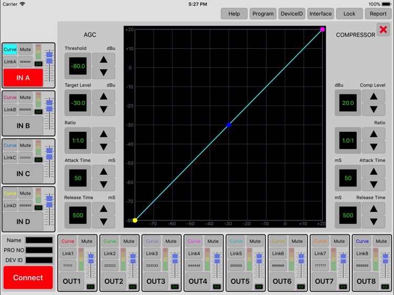The image size is (394, 295).
Task: Click the OUT5 fader slider
Action: click(259, 259)
